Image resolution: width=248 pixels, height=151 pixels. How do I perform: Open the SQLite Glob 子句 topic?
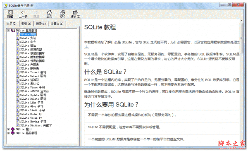pyautogui.click(x=32, y=106)
